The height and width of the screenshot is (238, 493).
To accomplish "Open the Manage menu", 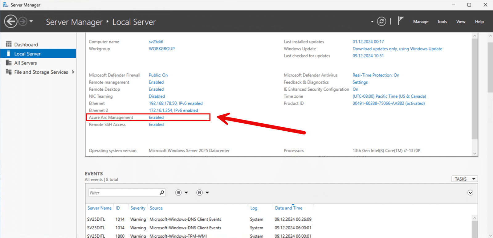I will pyautogui.click(x=421, y=22).
